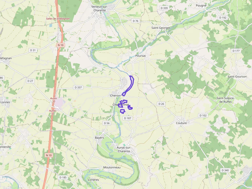The image size is (252, 189).
Task: Click the Poursac village label
Action: click(141, 56)
